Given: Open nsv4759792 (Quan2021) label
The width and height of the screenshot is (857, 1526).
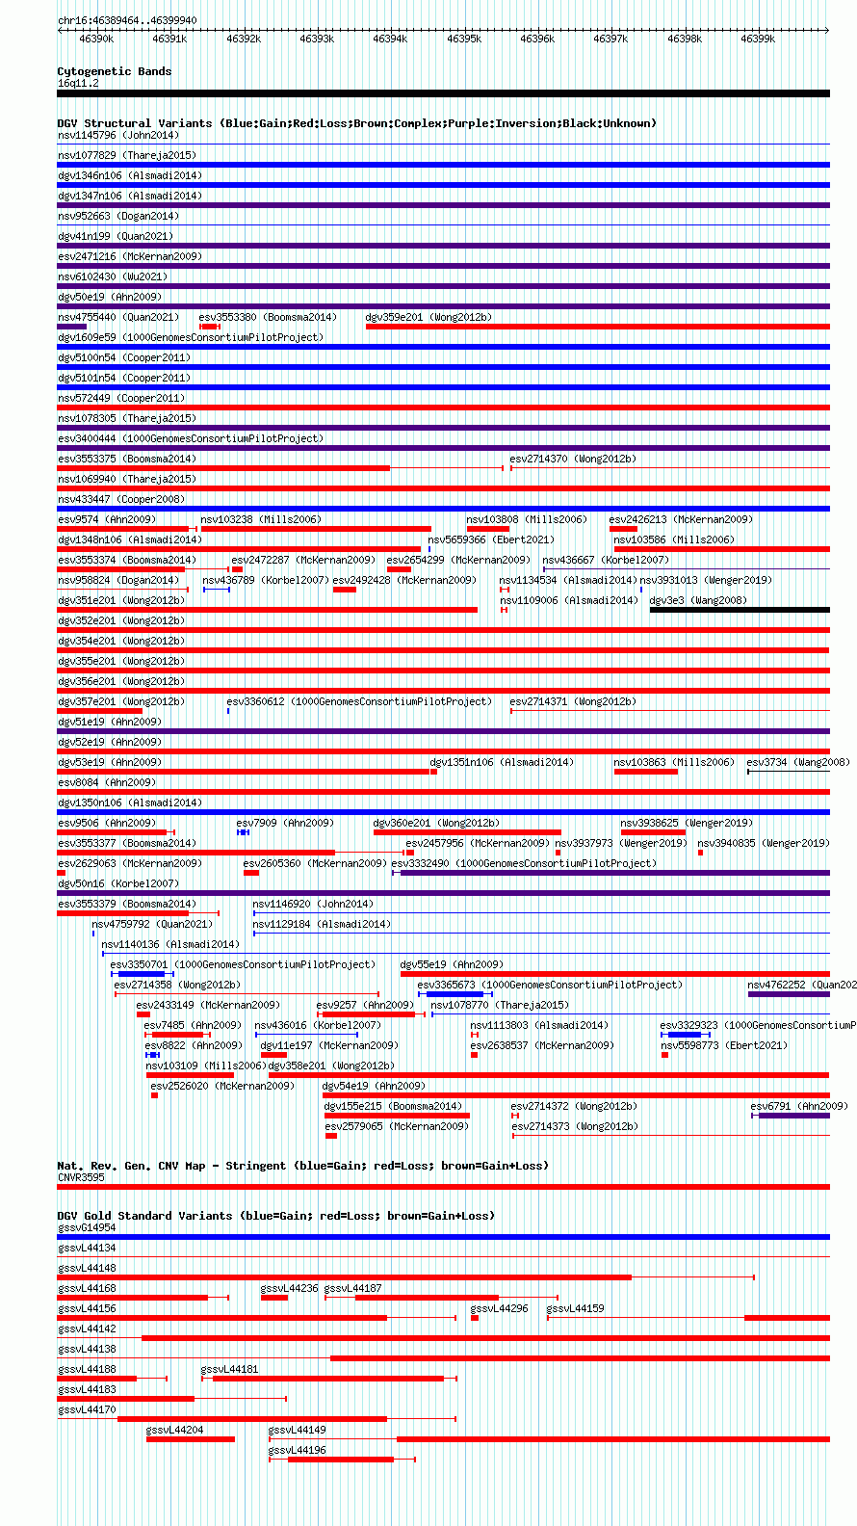Looking at the screenshot, I should coord(152,924).
